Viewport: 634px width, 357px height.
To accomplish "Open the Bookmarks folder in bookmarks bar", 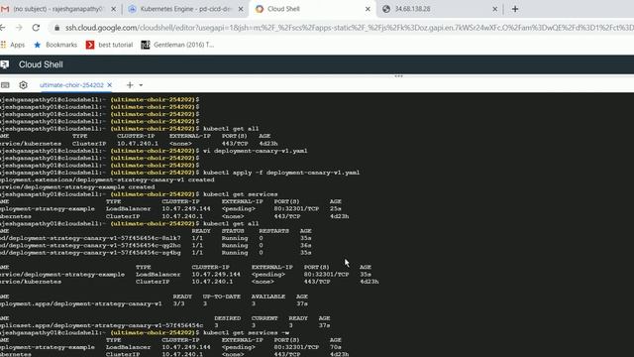I will tap(55, 45).
